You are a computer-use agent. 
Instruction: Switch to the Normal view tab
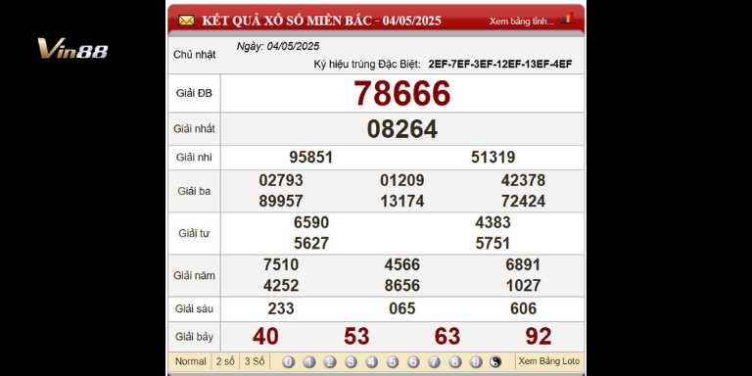click(x=190, y=361)
